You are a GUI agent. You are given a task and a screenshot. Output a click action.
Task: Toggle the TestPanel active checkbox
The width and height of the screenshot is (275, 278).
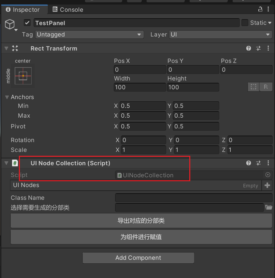27,23
